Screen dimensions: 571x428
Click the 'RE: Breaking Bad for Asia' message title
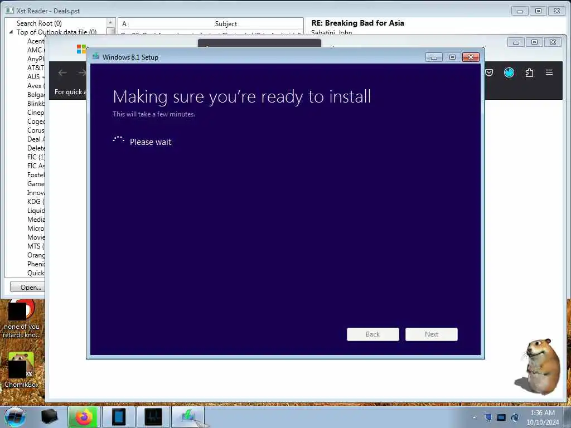coord(357,23)
